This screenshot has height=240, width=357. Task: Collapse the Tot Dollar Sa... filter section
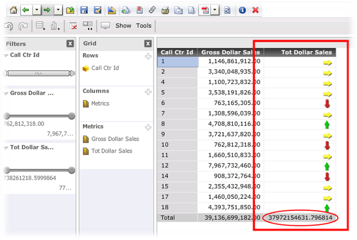point(6,148)
